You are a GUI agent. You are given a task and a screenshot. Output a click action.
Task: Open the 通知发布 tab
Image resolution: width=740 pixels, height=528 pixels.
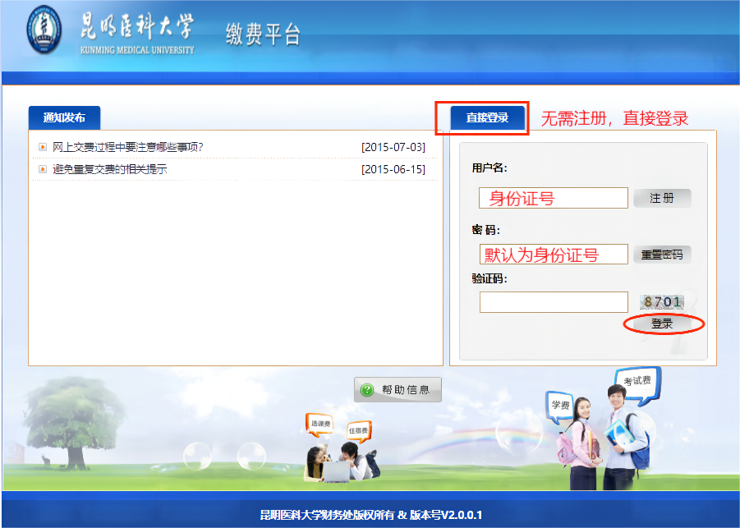pyautogui.click(x=64, y=117)
